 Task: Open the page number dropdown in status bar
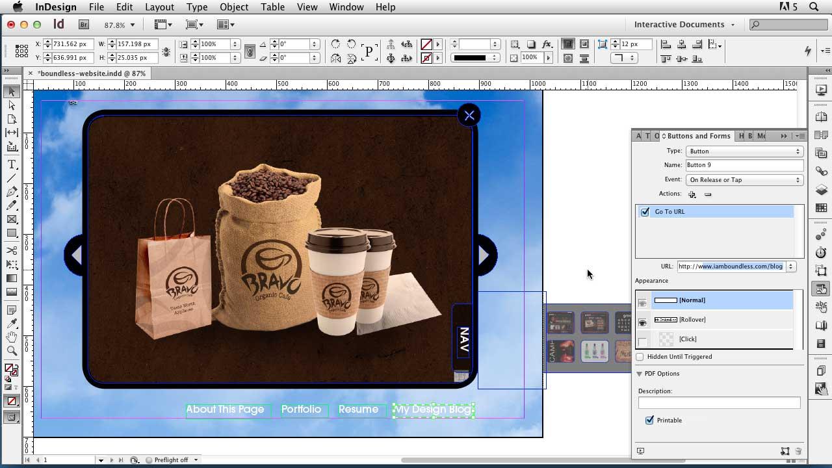101,460
